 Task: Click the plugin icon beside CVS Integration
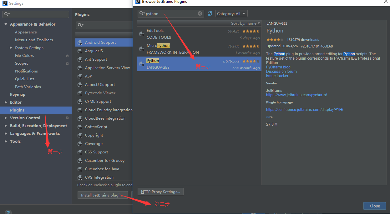[x=80, y=177]
